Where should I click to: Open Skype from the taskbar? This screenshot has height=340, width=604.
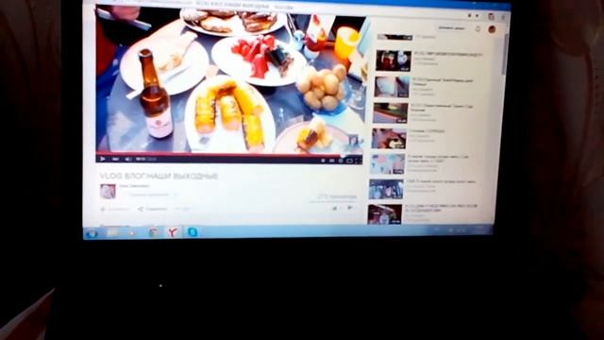pyautogui.click(x=193, y=231)
